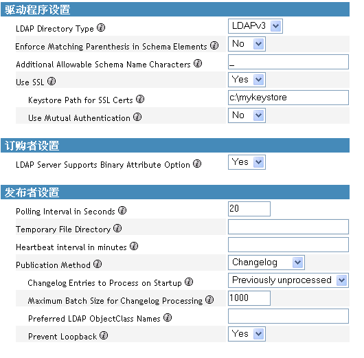This screenshot has height=358, width=364.
Task: Open the Changelog publication method dropdown
Action: point(266,262)
